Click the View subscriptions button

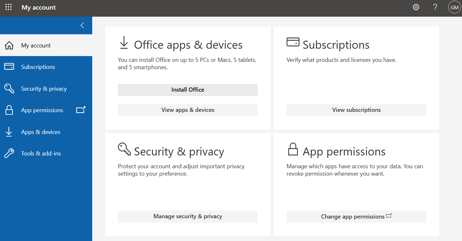pyautogui.click(x=356, y=110)
